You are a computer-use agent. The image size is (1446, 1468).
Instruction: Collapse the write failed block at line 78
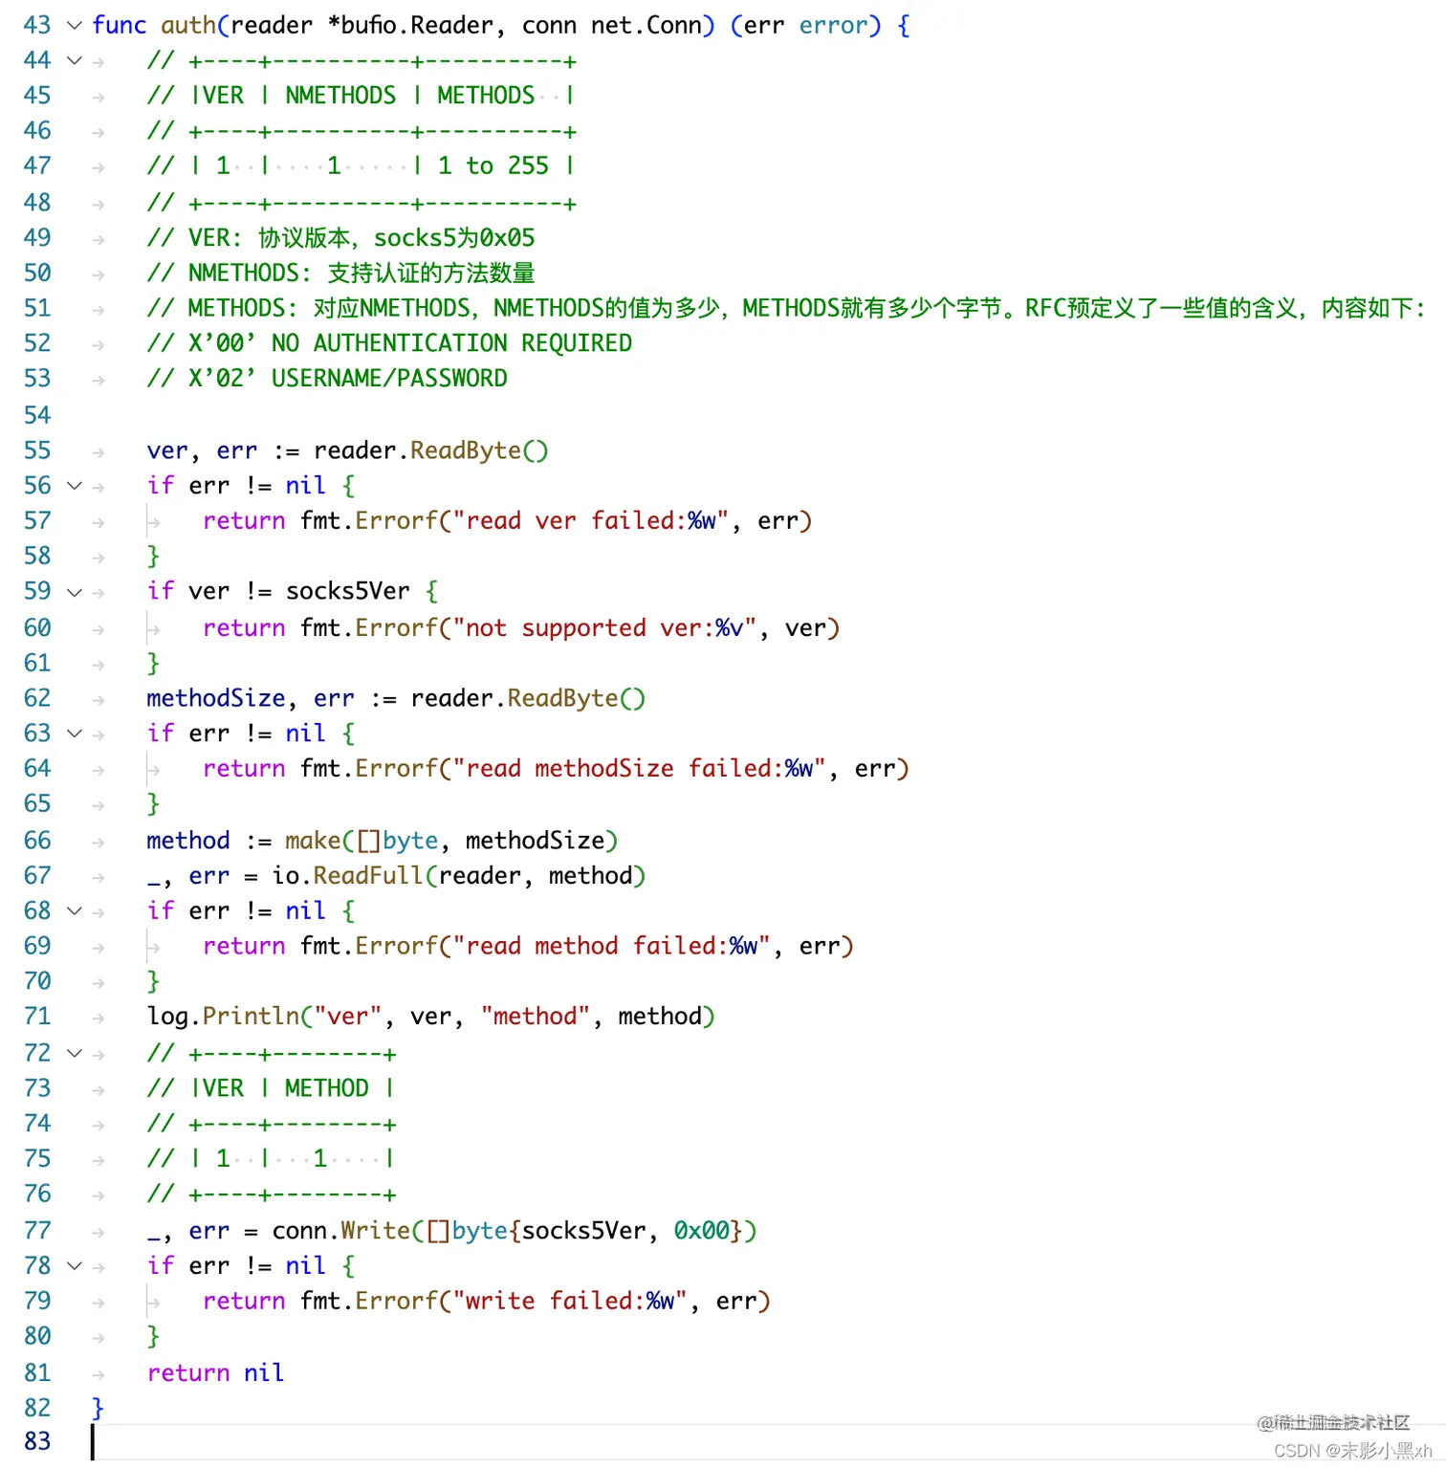coord(74,1265)
